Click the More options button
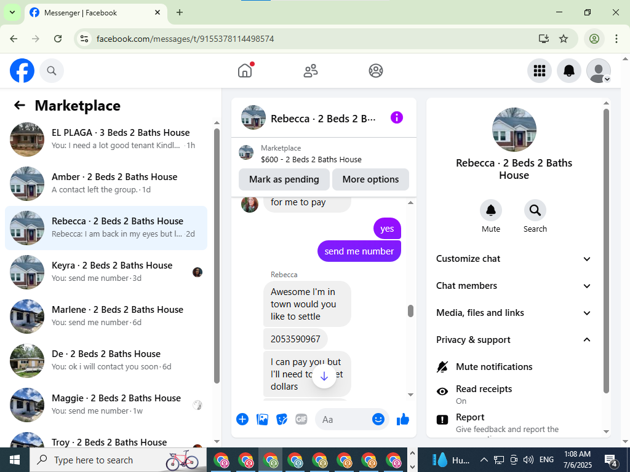The width and height of the screenshot is (630, 472). 370,179
